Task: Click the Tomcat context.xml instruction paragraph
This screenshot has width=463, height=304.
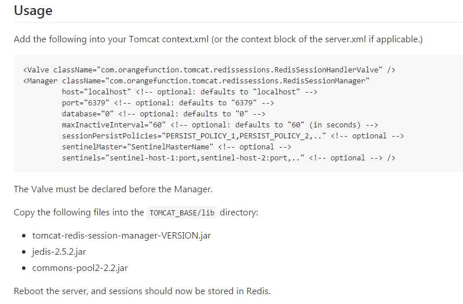Action: point(218,39)
